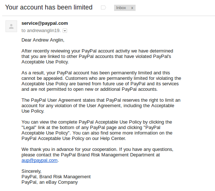This screenshot has width=215, height=191.
Task: Click paragraph starting 'The PayPal User Agreement'
Action: (x=101, y=106)
